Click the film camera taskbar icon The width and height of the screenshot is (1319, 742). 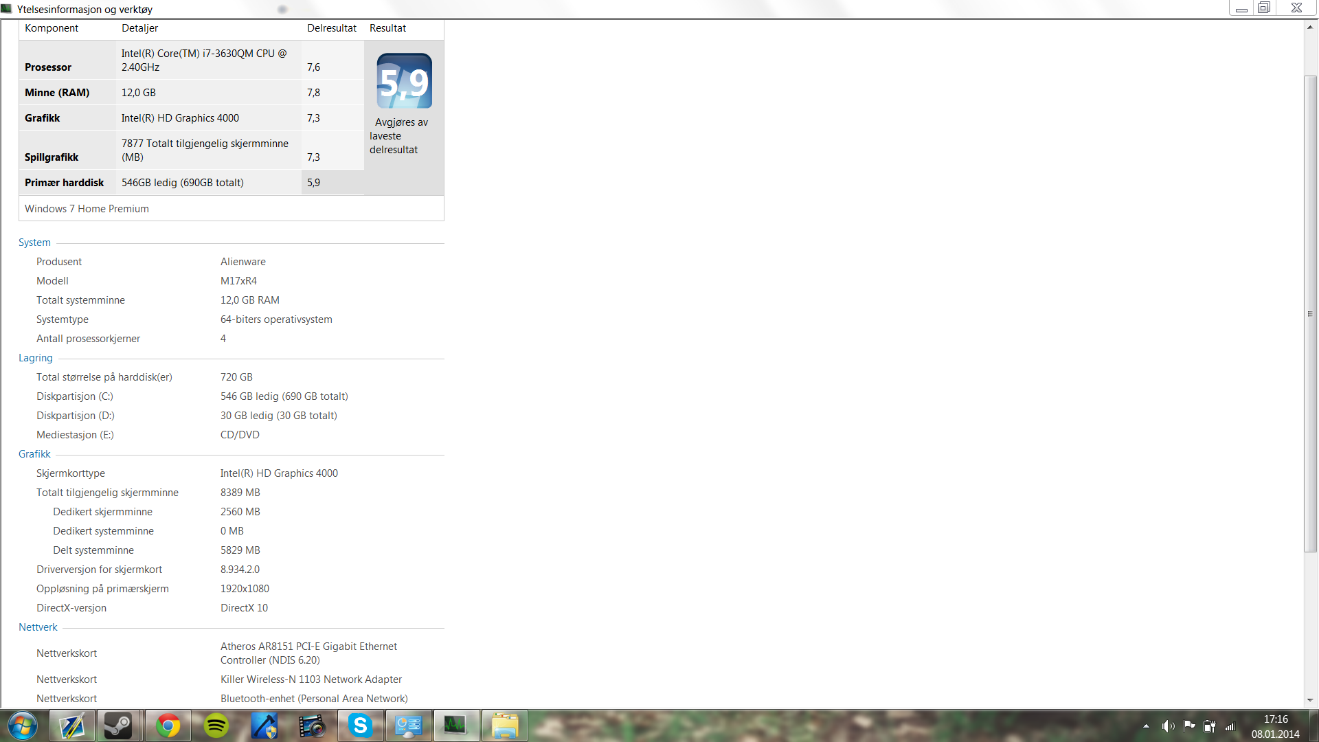pyautogui.click(x=312, y=726)
